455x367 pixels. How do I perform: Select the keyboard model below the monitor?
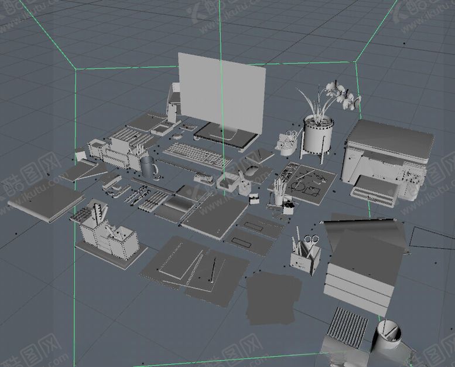197,156
